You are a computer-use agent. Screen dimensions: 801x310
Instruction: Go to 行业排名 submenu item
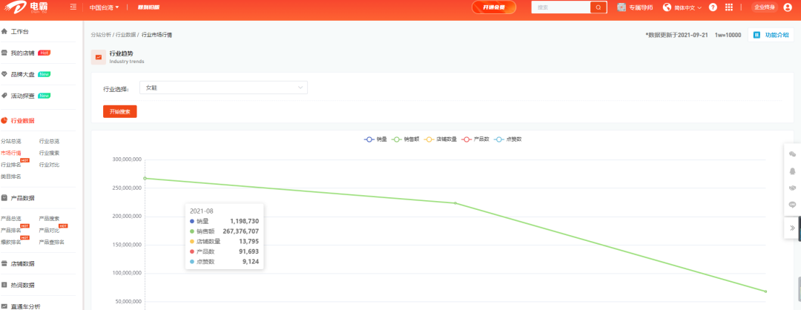(x=10, y=165)
